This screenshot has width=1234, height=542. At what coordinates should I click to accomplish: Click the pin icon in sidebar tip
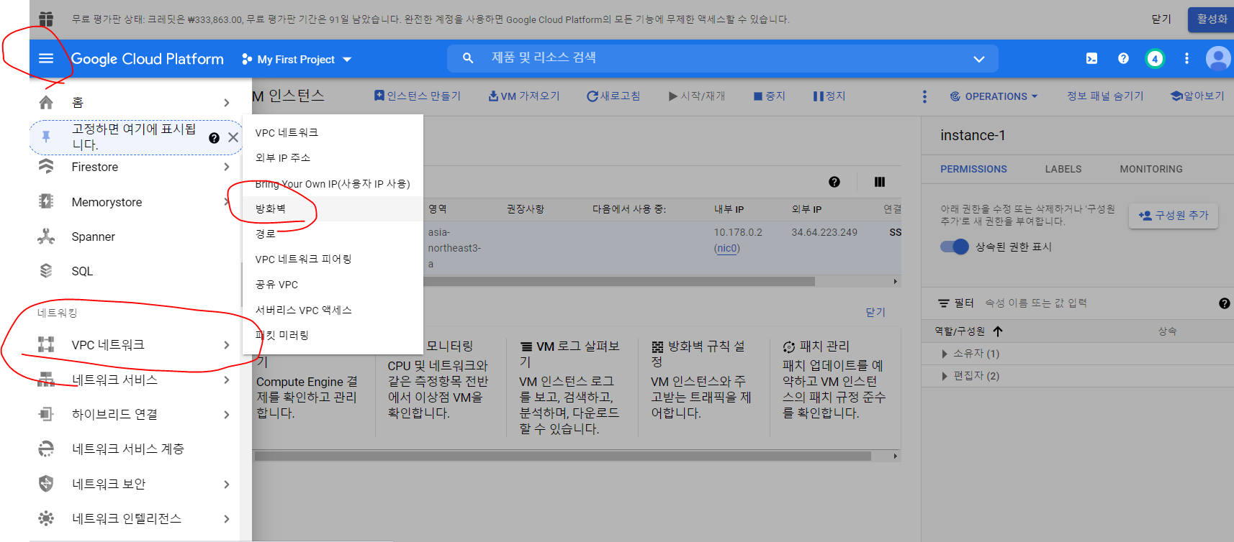(x=46, y=137)
